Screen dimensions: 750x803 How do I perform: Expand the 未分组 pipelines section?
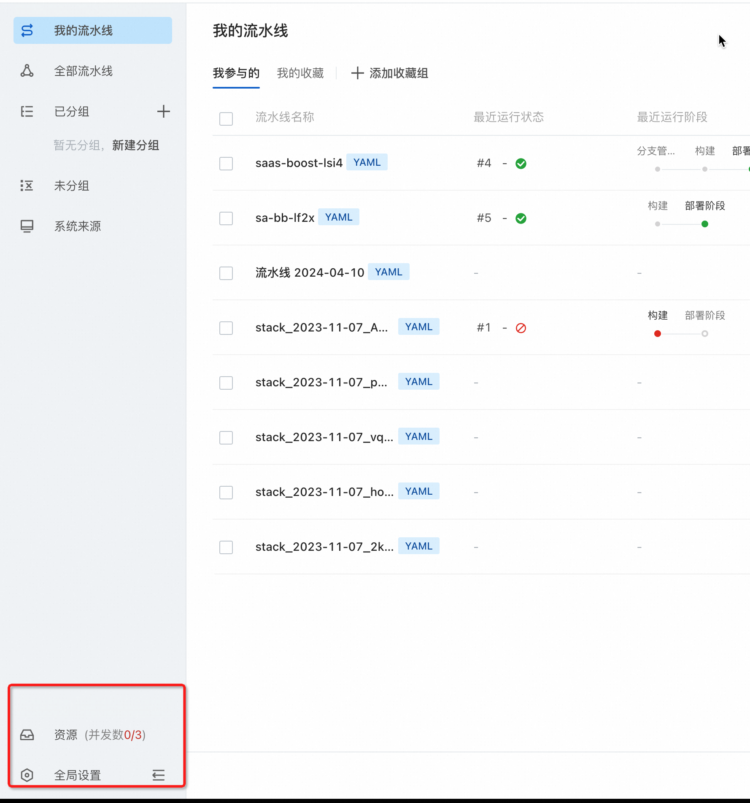72,186
